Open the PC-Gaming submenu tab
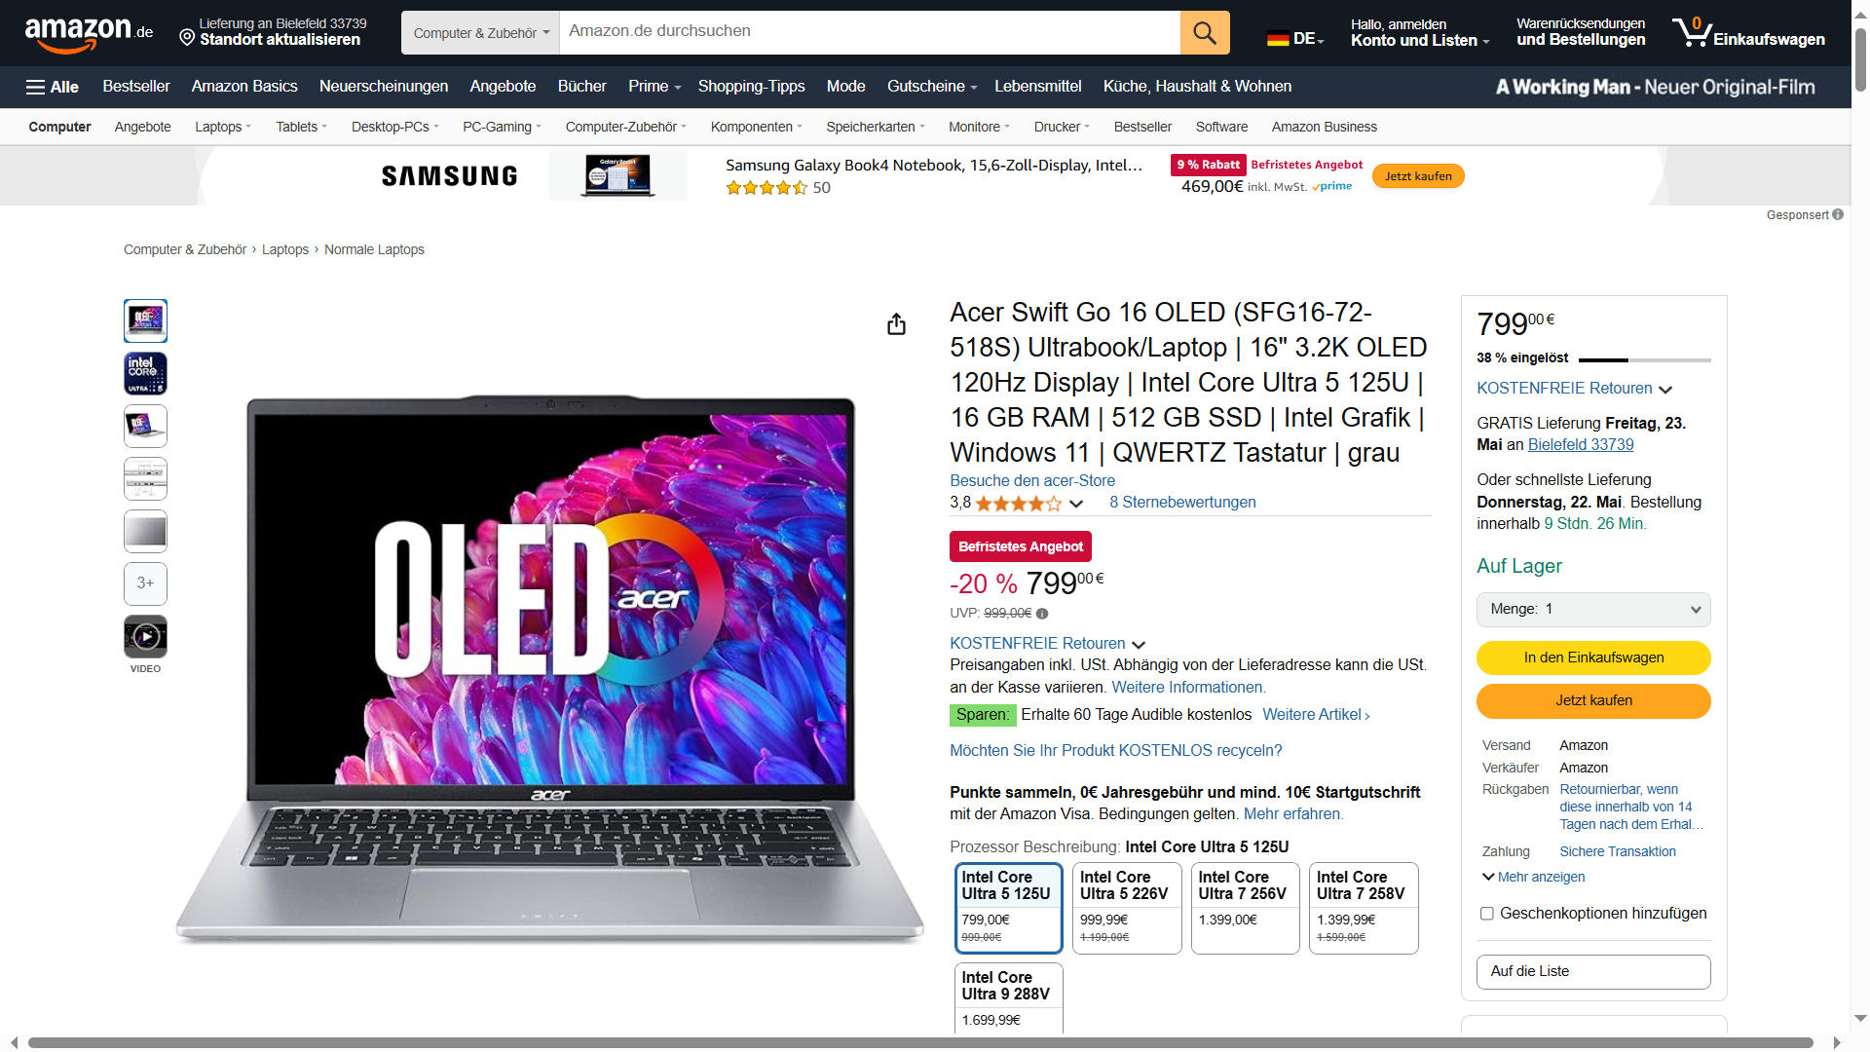The height and width of the screenshot is (1052, 1870). click(502, 127)
